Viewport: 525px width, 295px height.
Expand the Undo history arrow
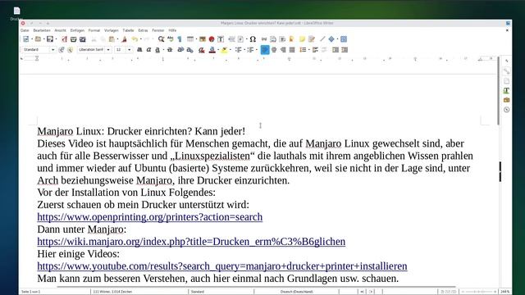point(140,39)
